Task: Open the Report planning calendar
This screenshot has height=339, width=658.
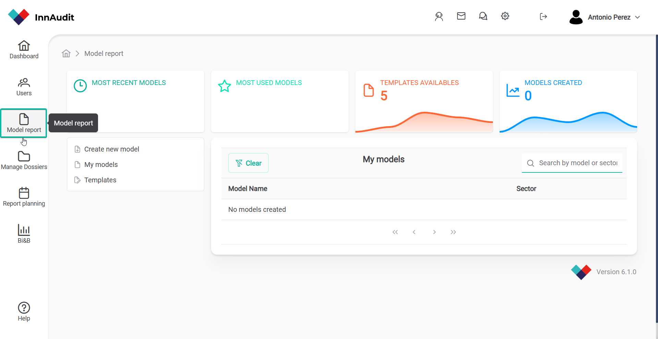Action: (24, 197)
